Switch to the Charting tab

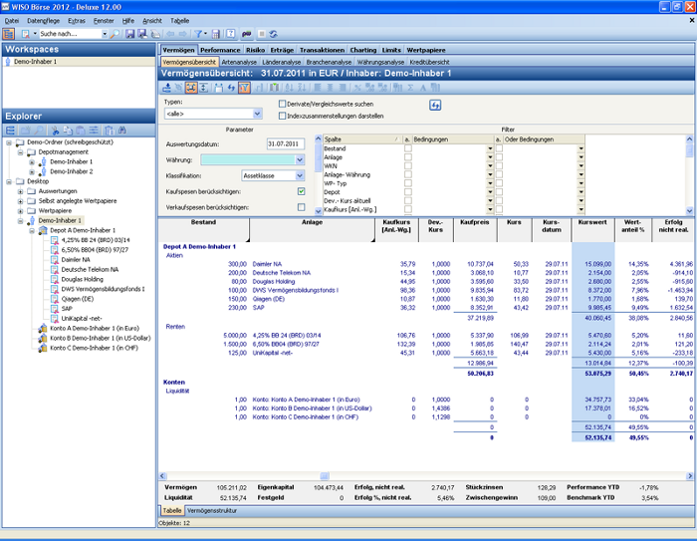362,50
